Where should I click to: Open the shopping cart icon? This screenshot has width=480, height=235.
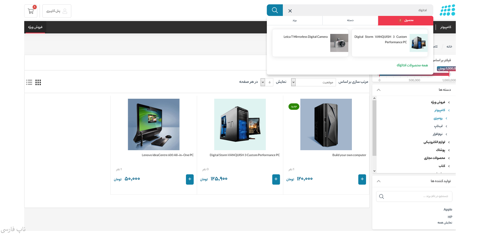[x=31, y=11]
